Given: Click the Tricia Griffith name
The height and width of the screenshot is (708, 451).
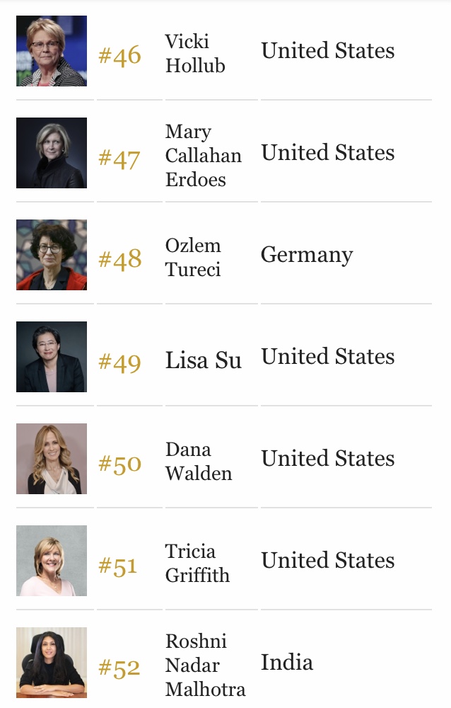Looking at the screenshot, I should [x=197, y=563].
